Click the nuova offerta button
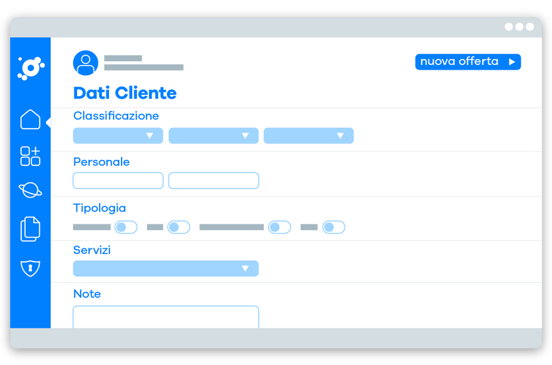552x365 pixels. coord(468,62)
